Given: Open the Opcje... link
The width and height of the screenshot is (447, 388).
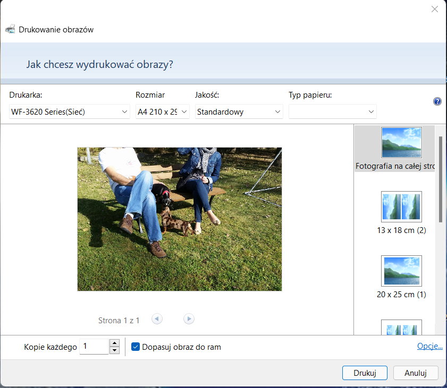Looking at the screenshot, I should pos(429,346).
